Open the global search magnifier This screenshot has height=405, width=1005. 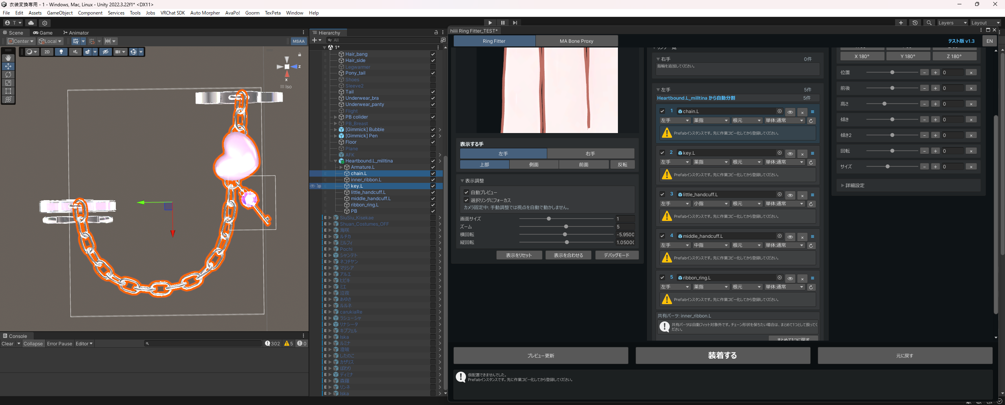[929, 23]
